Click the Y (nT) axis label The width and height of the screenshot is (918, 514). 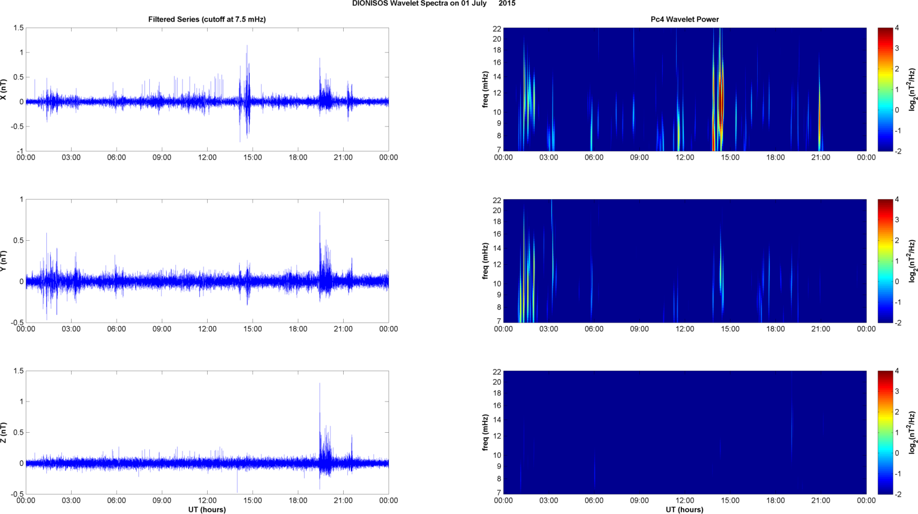[4, 261]
